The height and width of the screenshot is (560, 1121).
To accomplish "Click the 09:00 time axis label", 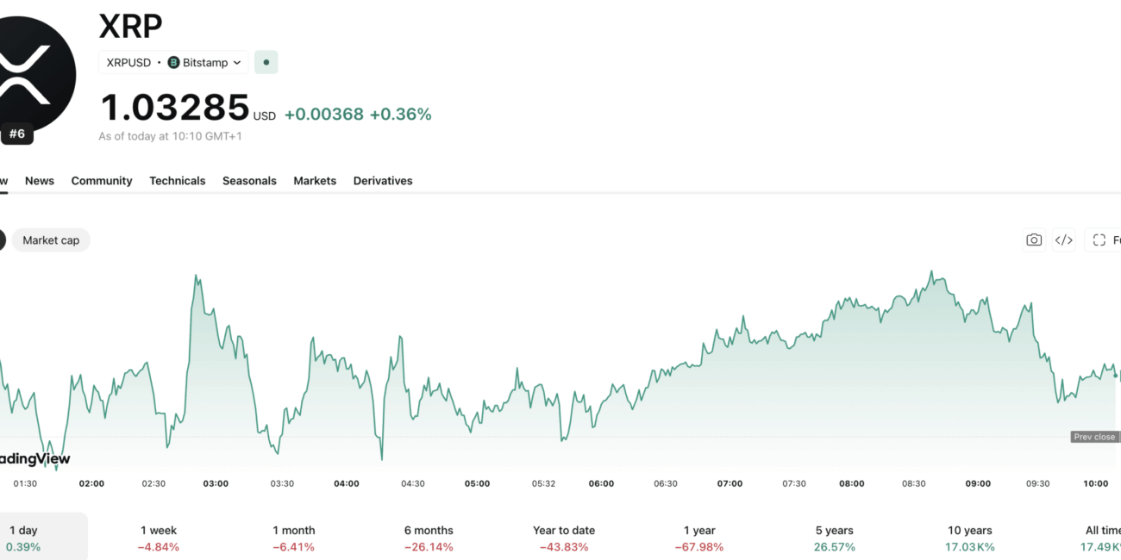I will [x=978, y=483].
